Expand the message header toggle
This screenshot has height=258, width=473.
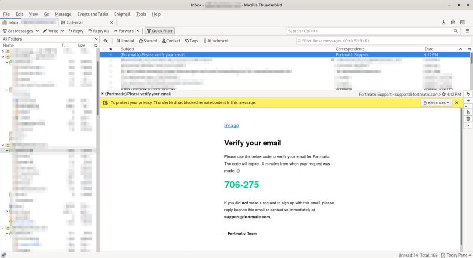(x=102, y=94)
